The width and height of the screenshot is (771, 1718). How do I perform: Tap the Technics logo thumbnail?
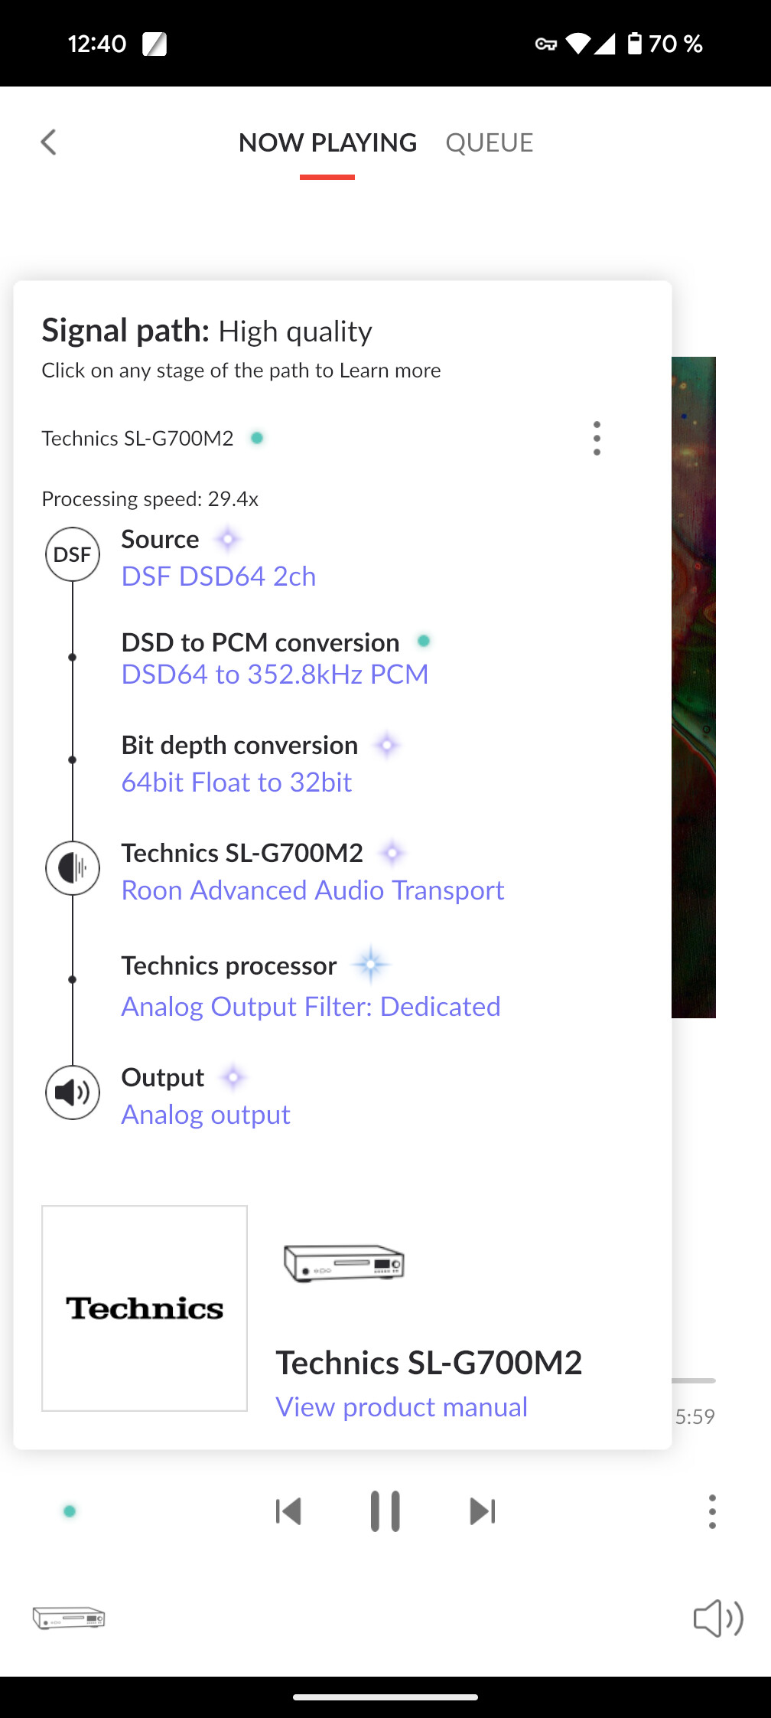click(x=145, y=1308)
